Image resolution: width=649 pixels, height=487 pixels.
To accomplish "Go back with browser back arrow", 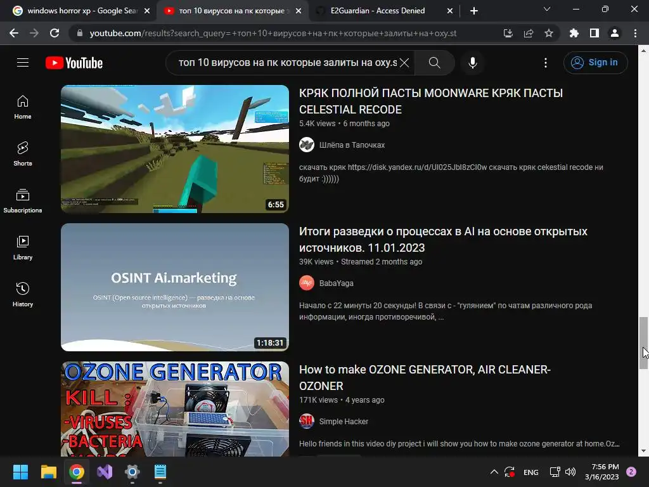I will point(14,33).
